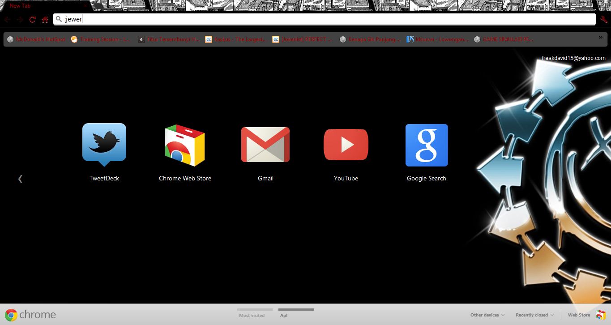Go forward with the forward arrow
The height and width of the screenshot is (325, 611).
tap(20, 19)
